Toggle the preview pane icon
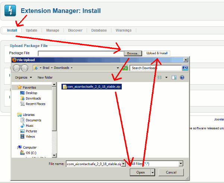This screenshot has height=183, width=224. (174, 78)
